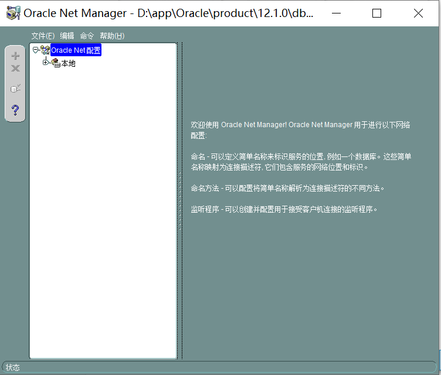The image size is (441, 375).
Task: Click the test service connection toolbar icon
Action: point(15,88)
